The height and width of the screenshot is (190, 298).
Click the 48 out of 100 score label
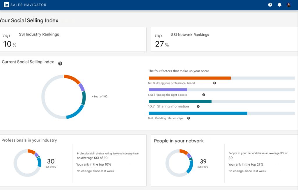[100, 96]
